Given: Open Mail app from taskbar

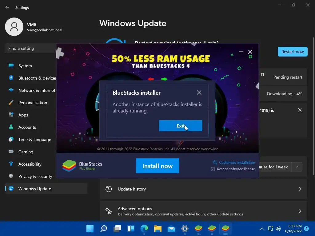Looking at the screenshot, I should pyautogui.click(x=171, y=228).
